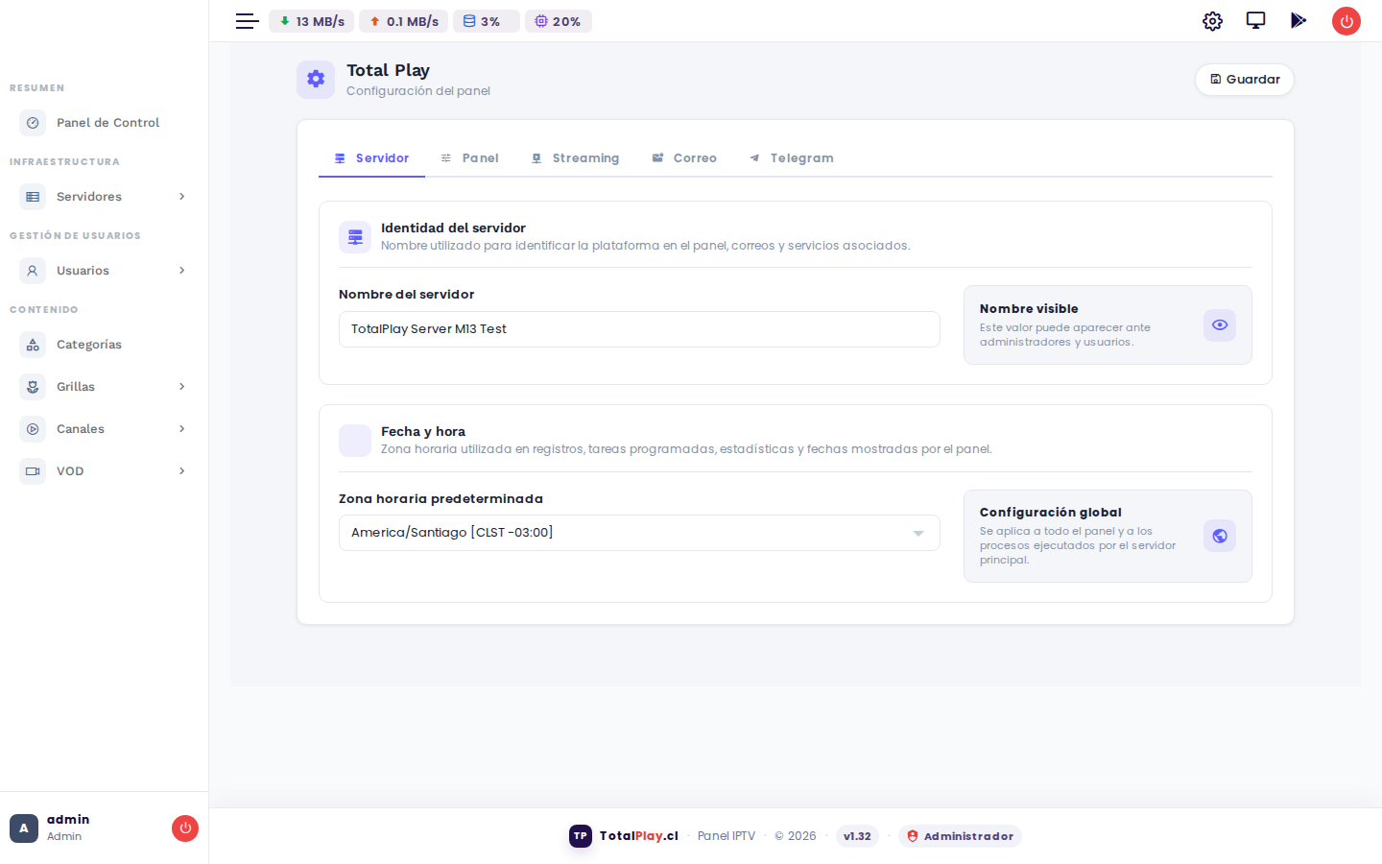Click the TP logo badge in footer
Image resolution: width=1382 pixels, height=864 pixels.
point(581,836)
